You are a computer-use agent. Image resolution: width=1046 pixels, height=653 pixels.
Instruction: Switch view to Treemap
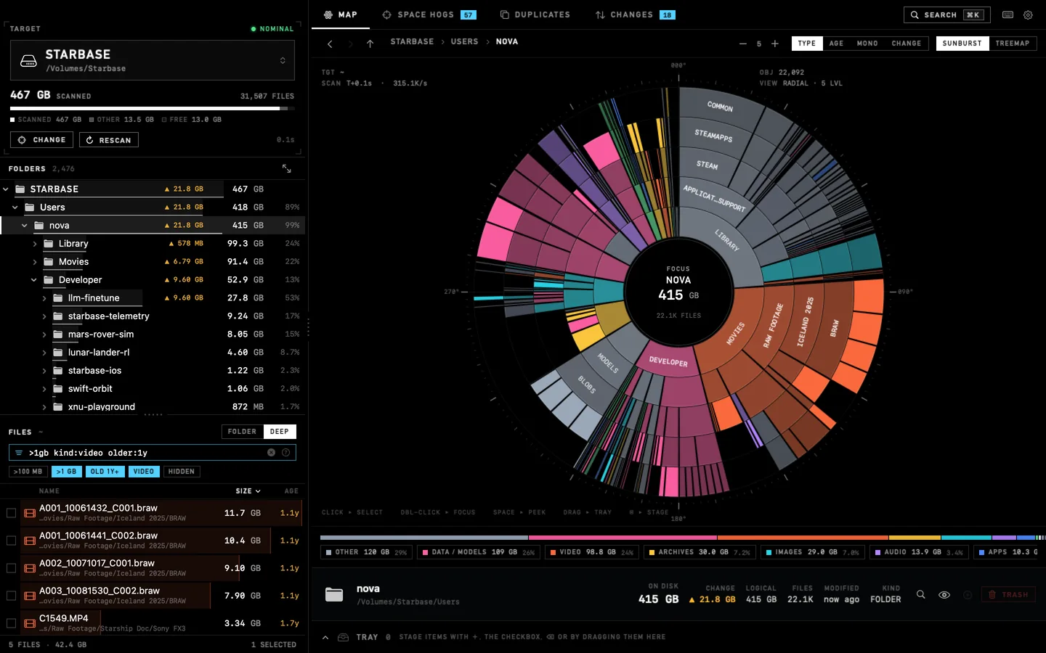[1013, 44]
